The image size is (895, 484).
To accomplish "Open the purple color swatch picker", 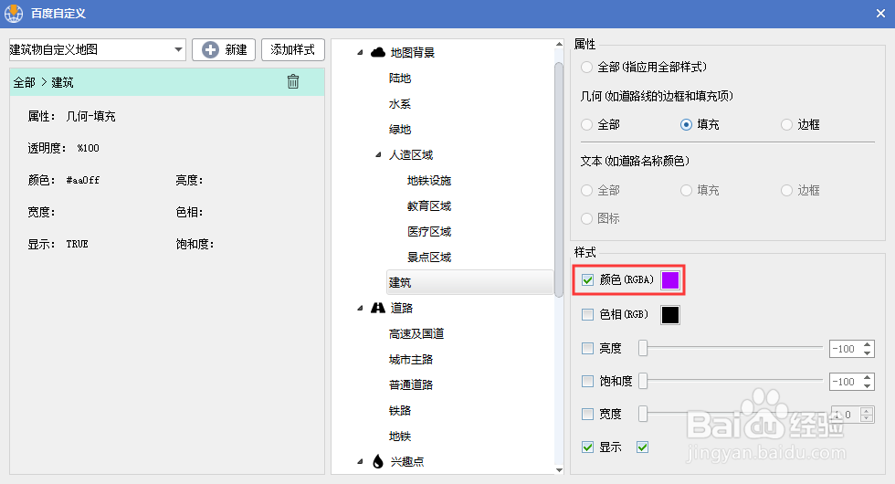I will 670,279.
